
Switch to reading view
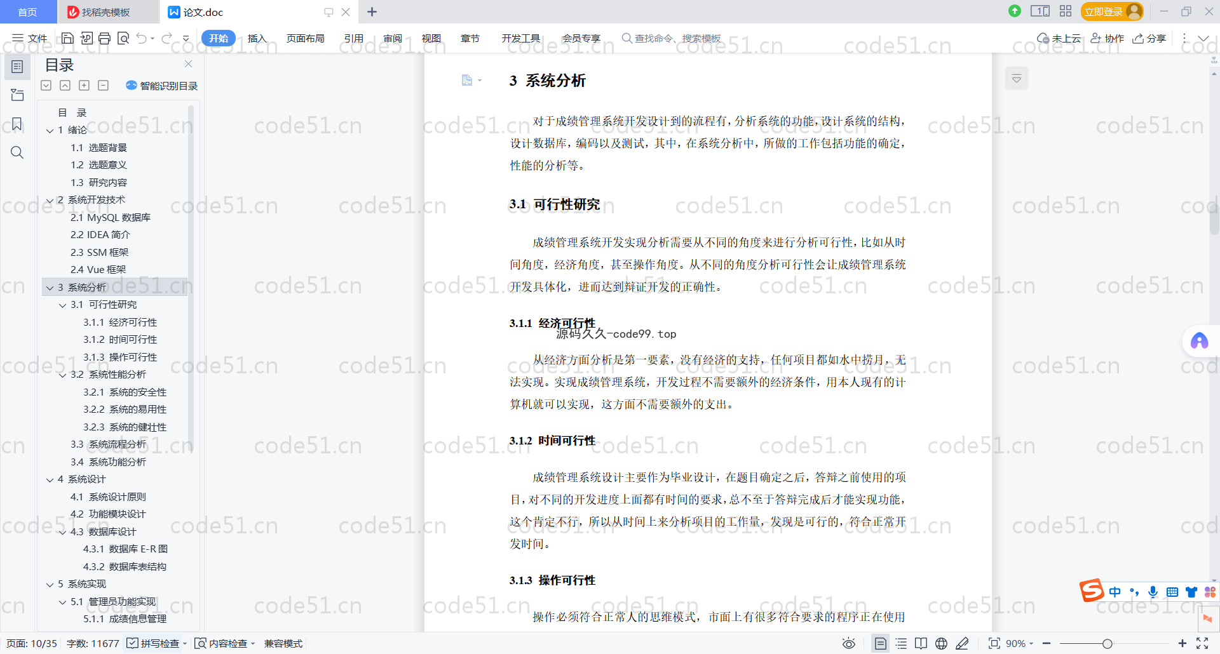point(921,643)
